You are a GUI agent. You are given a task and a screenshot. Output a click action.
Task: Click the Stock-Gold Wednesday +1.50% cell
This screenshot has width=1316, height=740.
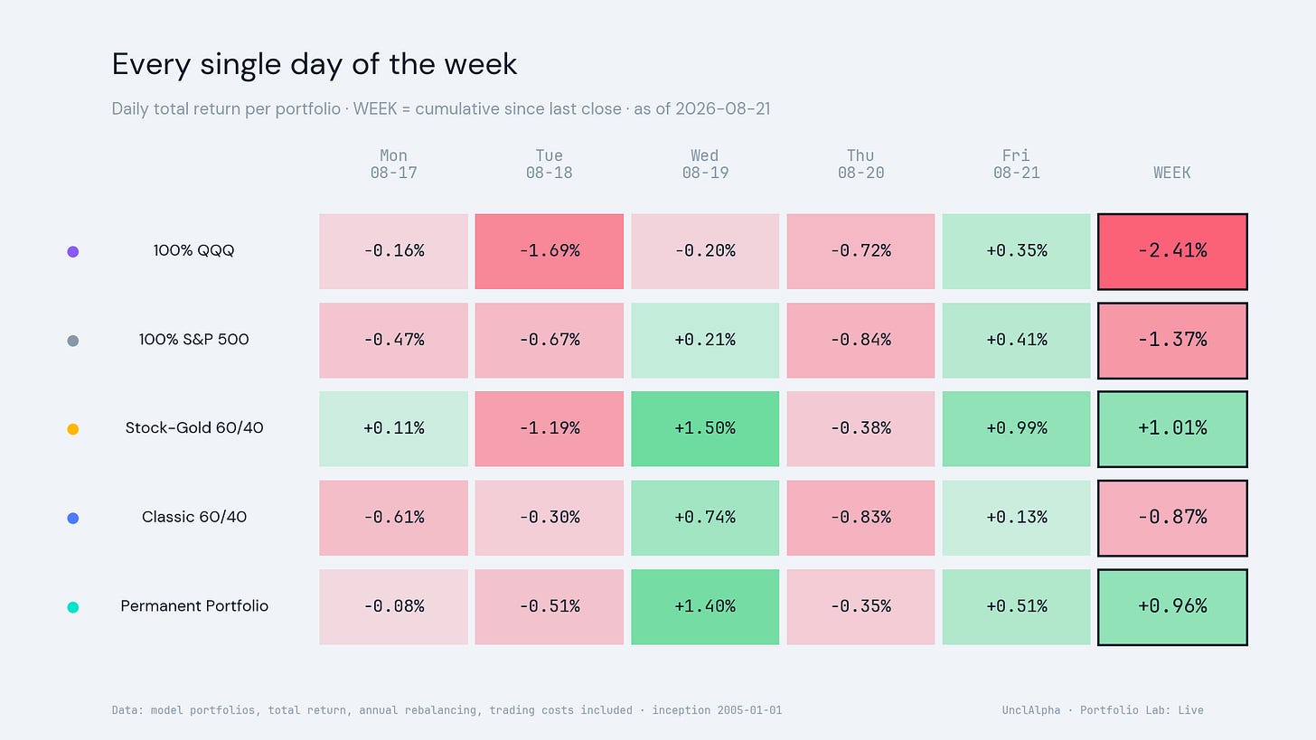[x=705, y=428]
